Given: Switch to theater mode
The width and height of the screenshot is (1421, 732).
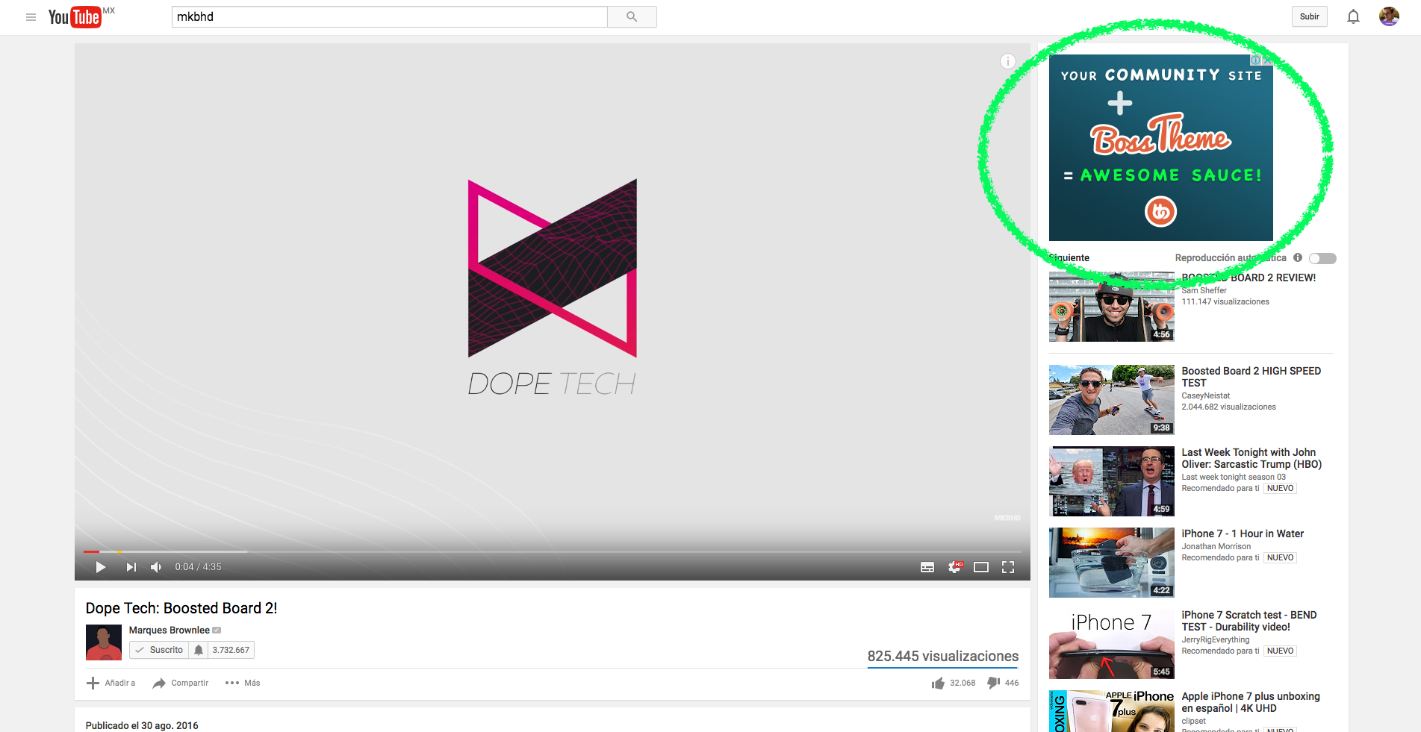Looking at the screenshot, I should (981, 567).
